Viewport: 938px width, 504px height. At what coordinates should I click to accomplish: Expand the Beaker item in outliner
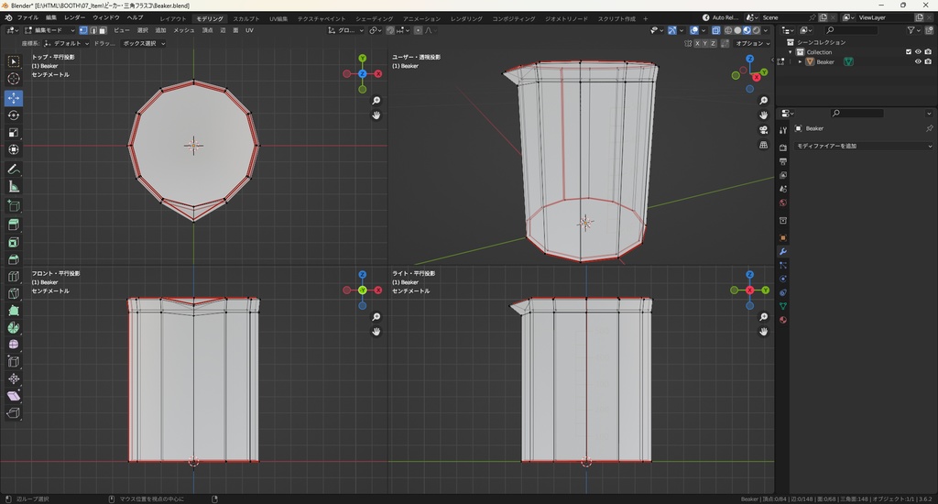(801, 62)
